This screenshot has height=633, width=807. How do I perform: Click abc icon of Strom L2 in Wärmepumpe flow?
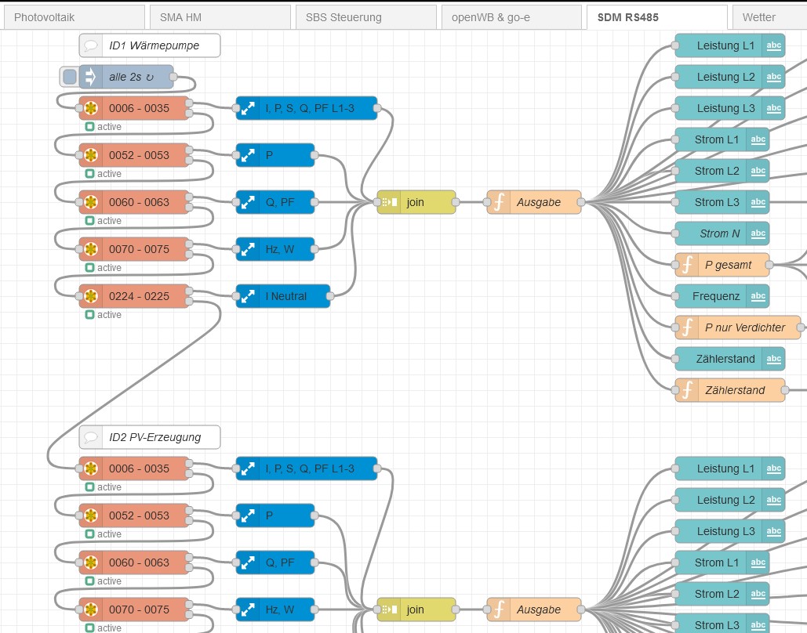[x=758, y=171]
